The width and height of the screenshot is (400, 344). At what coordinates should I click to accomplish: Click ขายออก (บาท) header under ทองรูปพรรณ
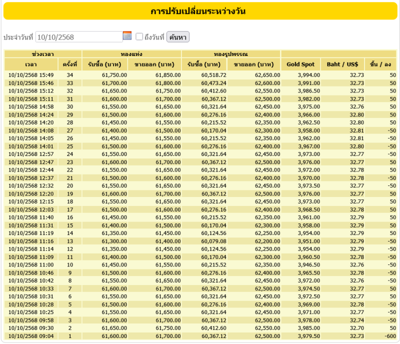tap(254, 64)
